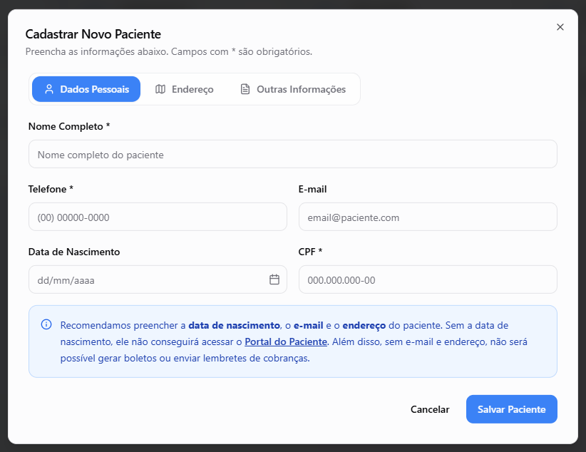Viewport: 586px width, 452px height.
Task: Click the E-mail label text
Action: (x=312, y=189)
